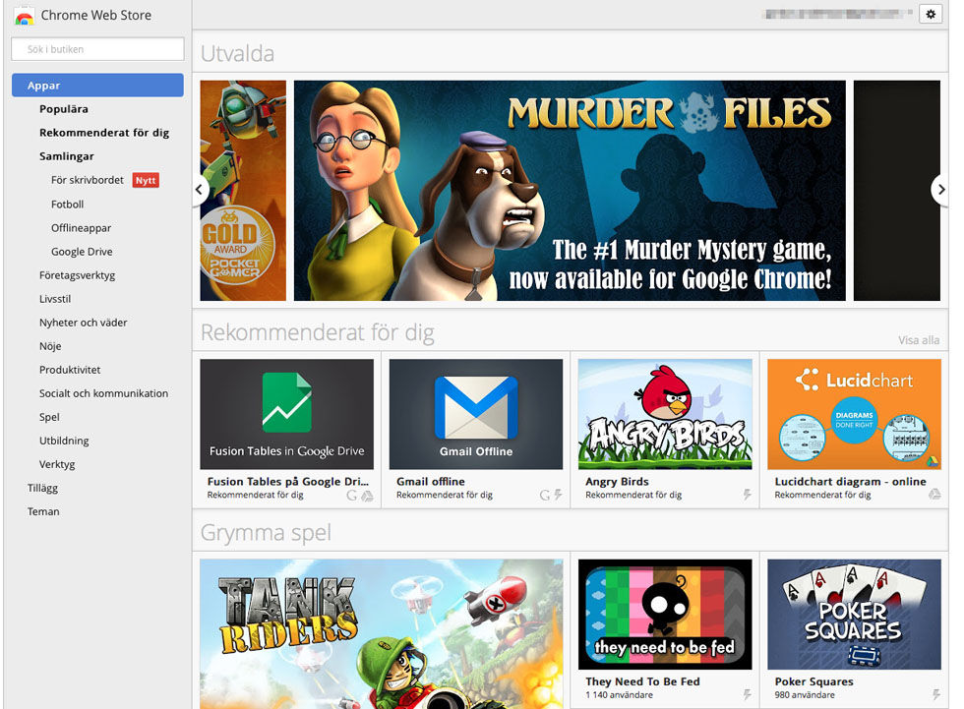Click the Chrome Web Store title text

(x=96, y=16)
